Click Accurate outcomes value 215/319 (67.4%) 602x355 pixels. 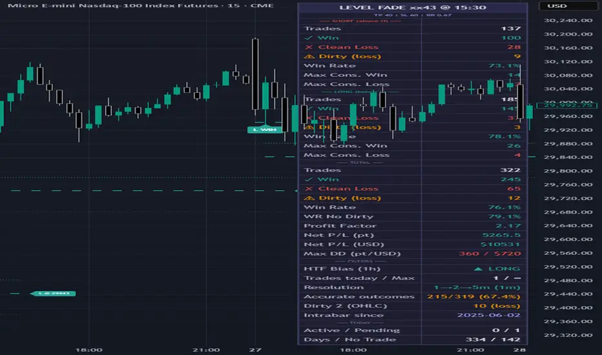tap(473, 296)
